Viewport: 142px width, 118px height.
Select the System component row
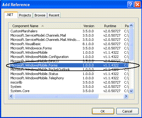coord(69,87)
